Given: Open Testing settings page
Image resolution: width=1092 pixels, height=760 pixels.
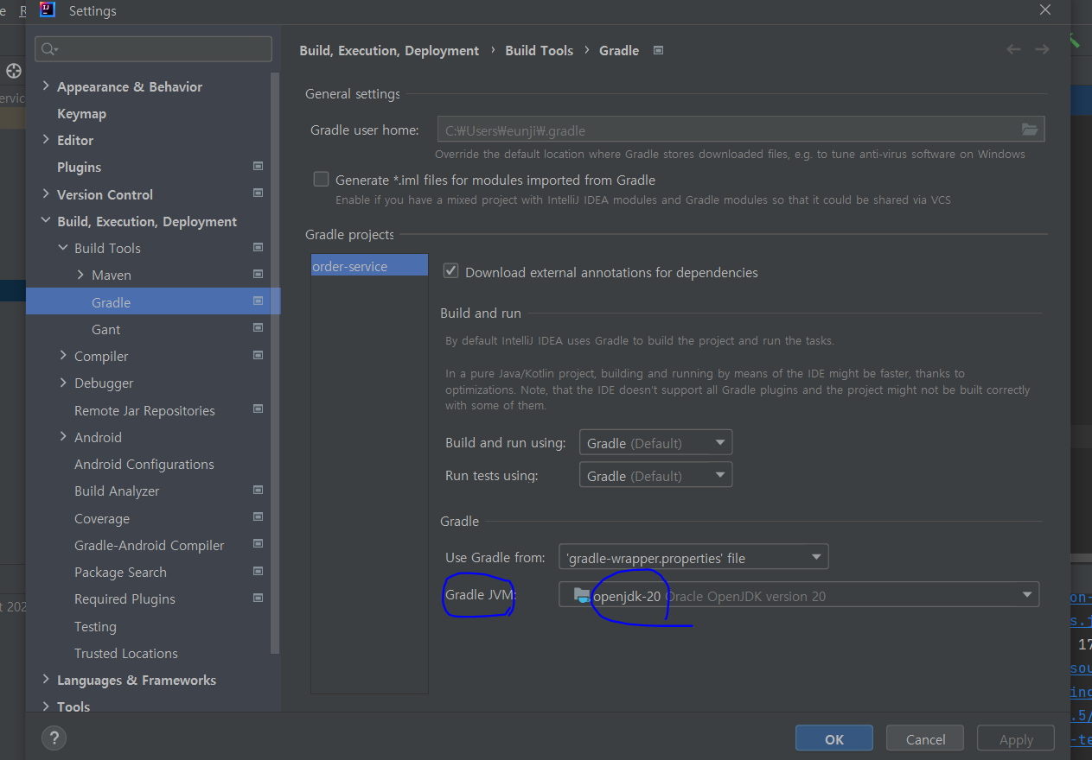Looking at the screenshot, I should tap(95, 626).
